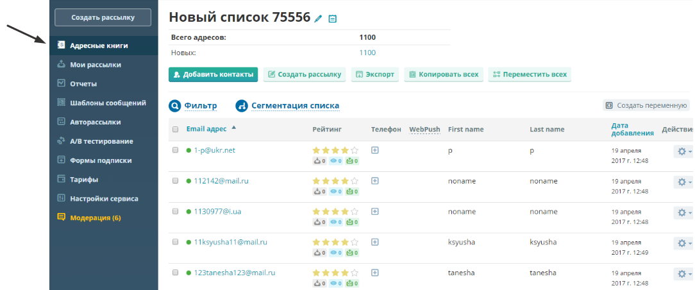
Task: Click the Рейтинг column header
Action: 327,130
